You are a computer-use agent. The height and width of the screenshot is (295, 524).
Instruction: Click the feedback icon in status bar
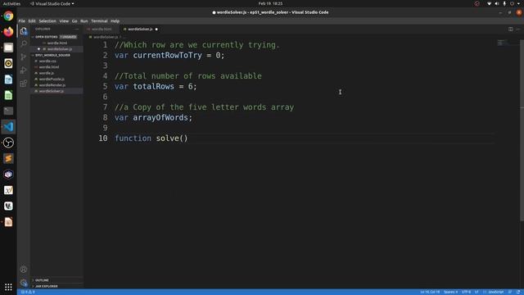click(x=510, y=292)
